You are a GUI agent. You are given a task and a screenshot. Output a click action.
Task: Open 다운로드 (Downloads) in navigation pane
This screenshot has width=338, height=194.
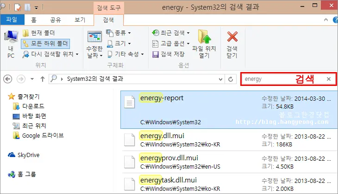pos(28,106)
